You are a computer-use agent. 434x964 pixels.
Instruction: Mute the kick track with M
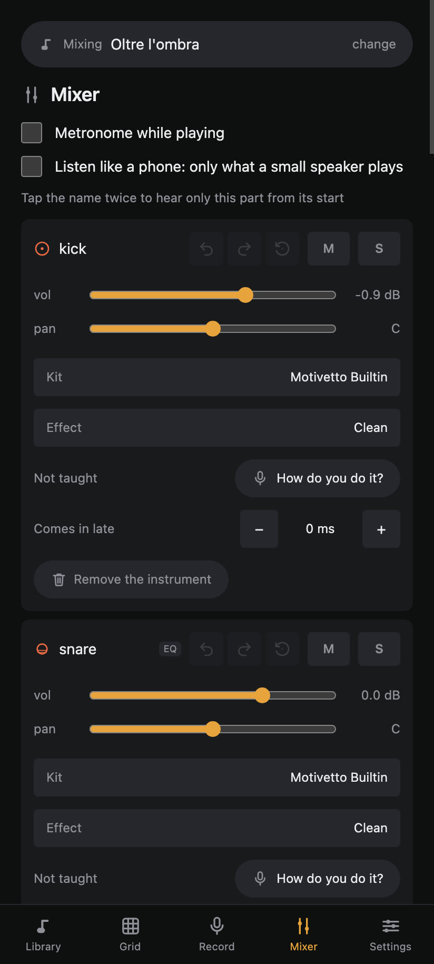pos(329,249)
